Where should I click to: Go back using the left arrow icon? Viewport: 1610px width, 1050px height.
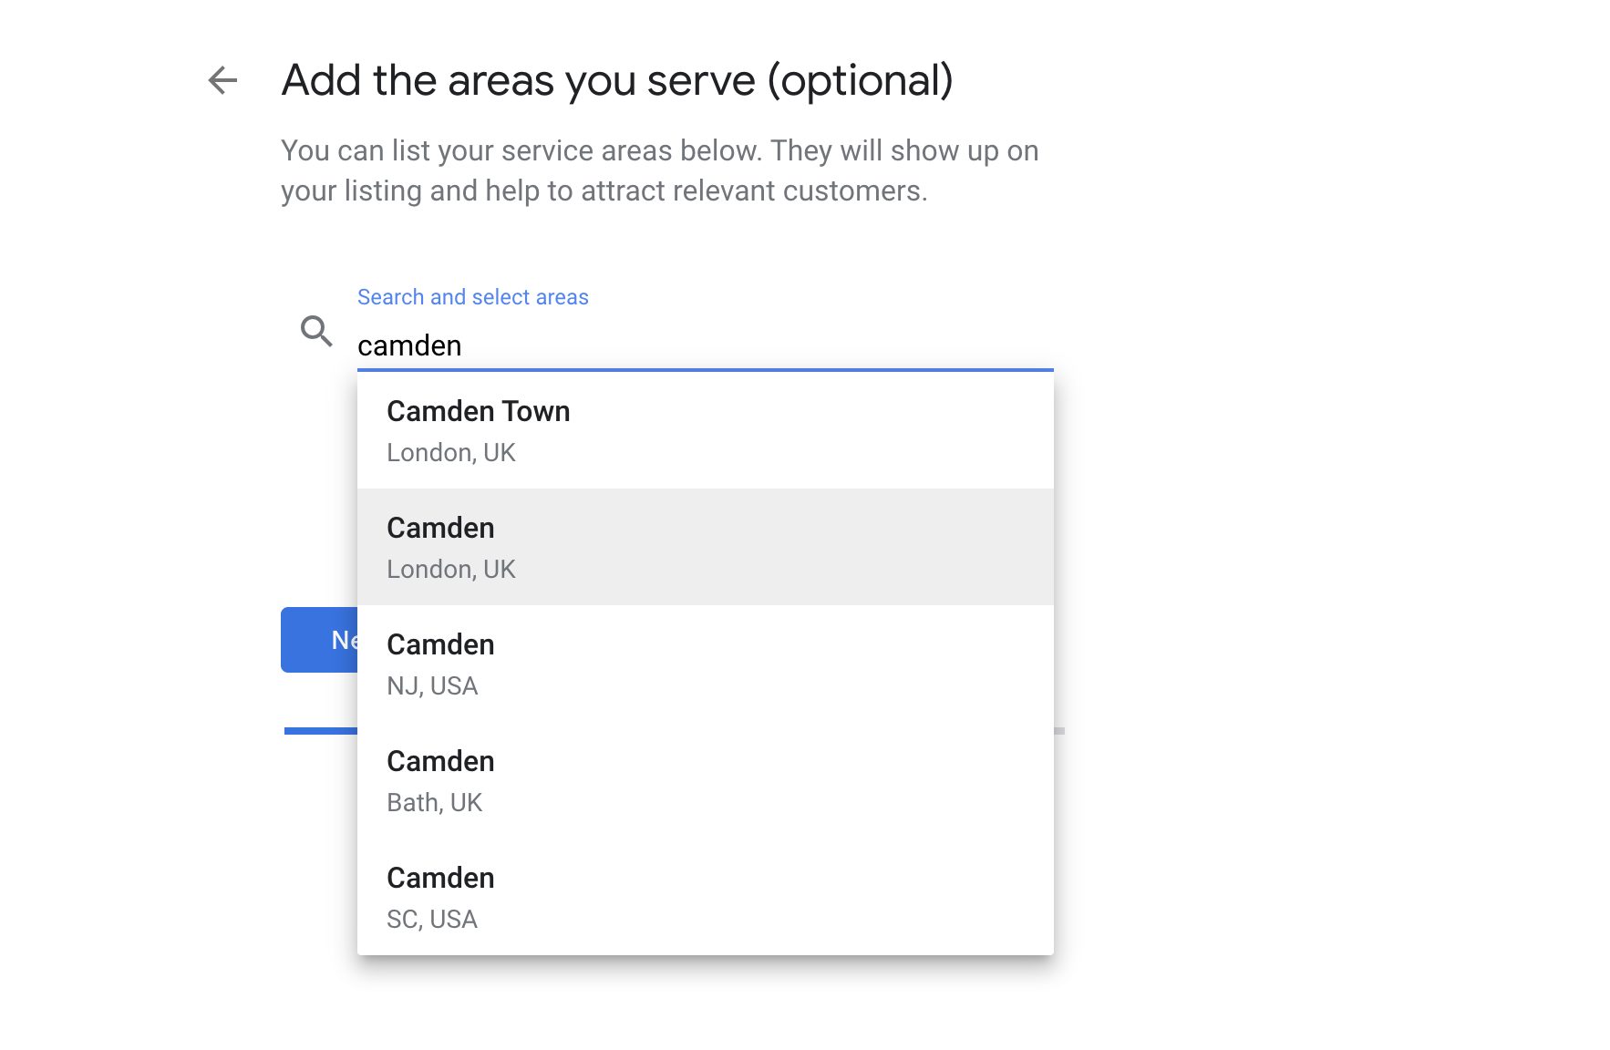[x=222, y=80]
